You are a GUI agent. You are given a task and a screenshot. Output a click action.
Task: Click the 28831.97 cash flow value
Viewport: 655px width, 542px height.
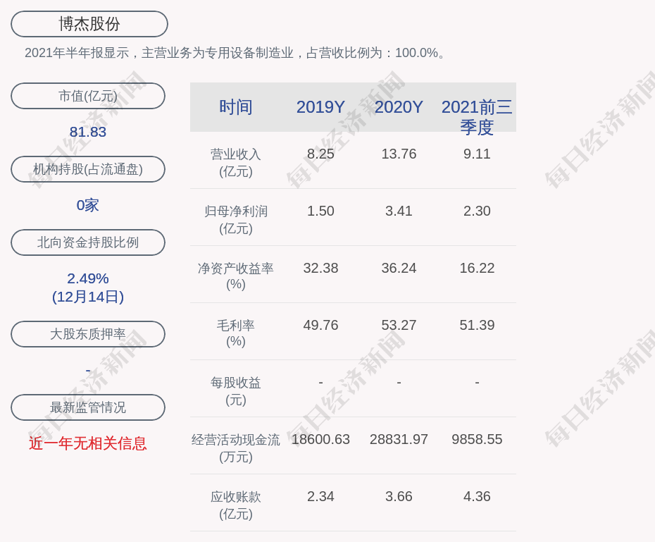click(x=399, y=439)
